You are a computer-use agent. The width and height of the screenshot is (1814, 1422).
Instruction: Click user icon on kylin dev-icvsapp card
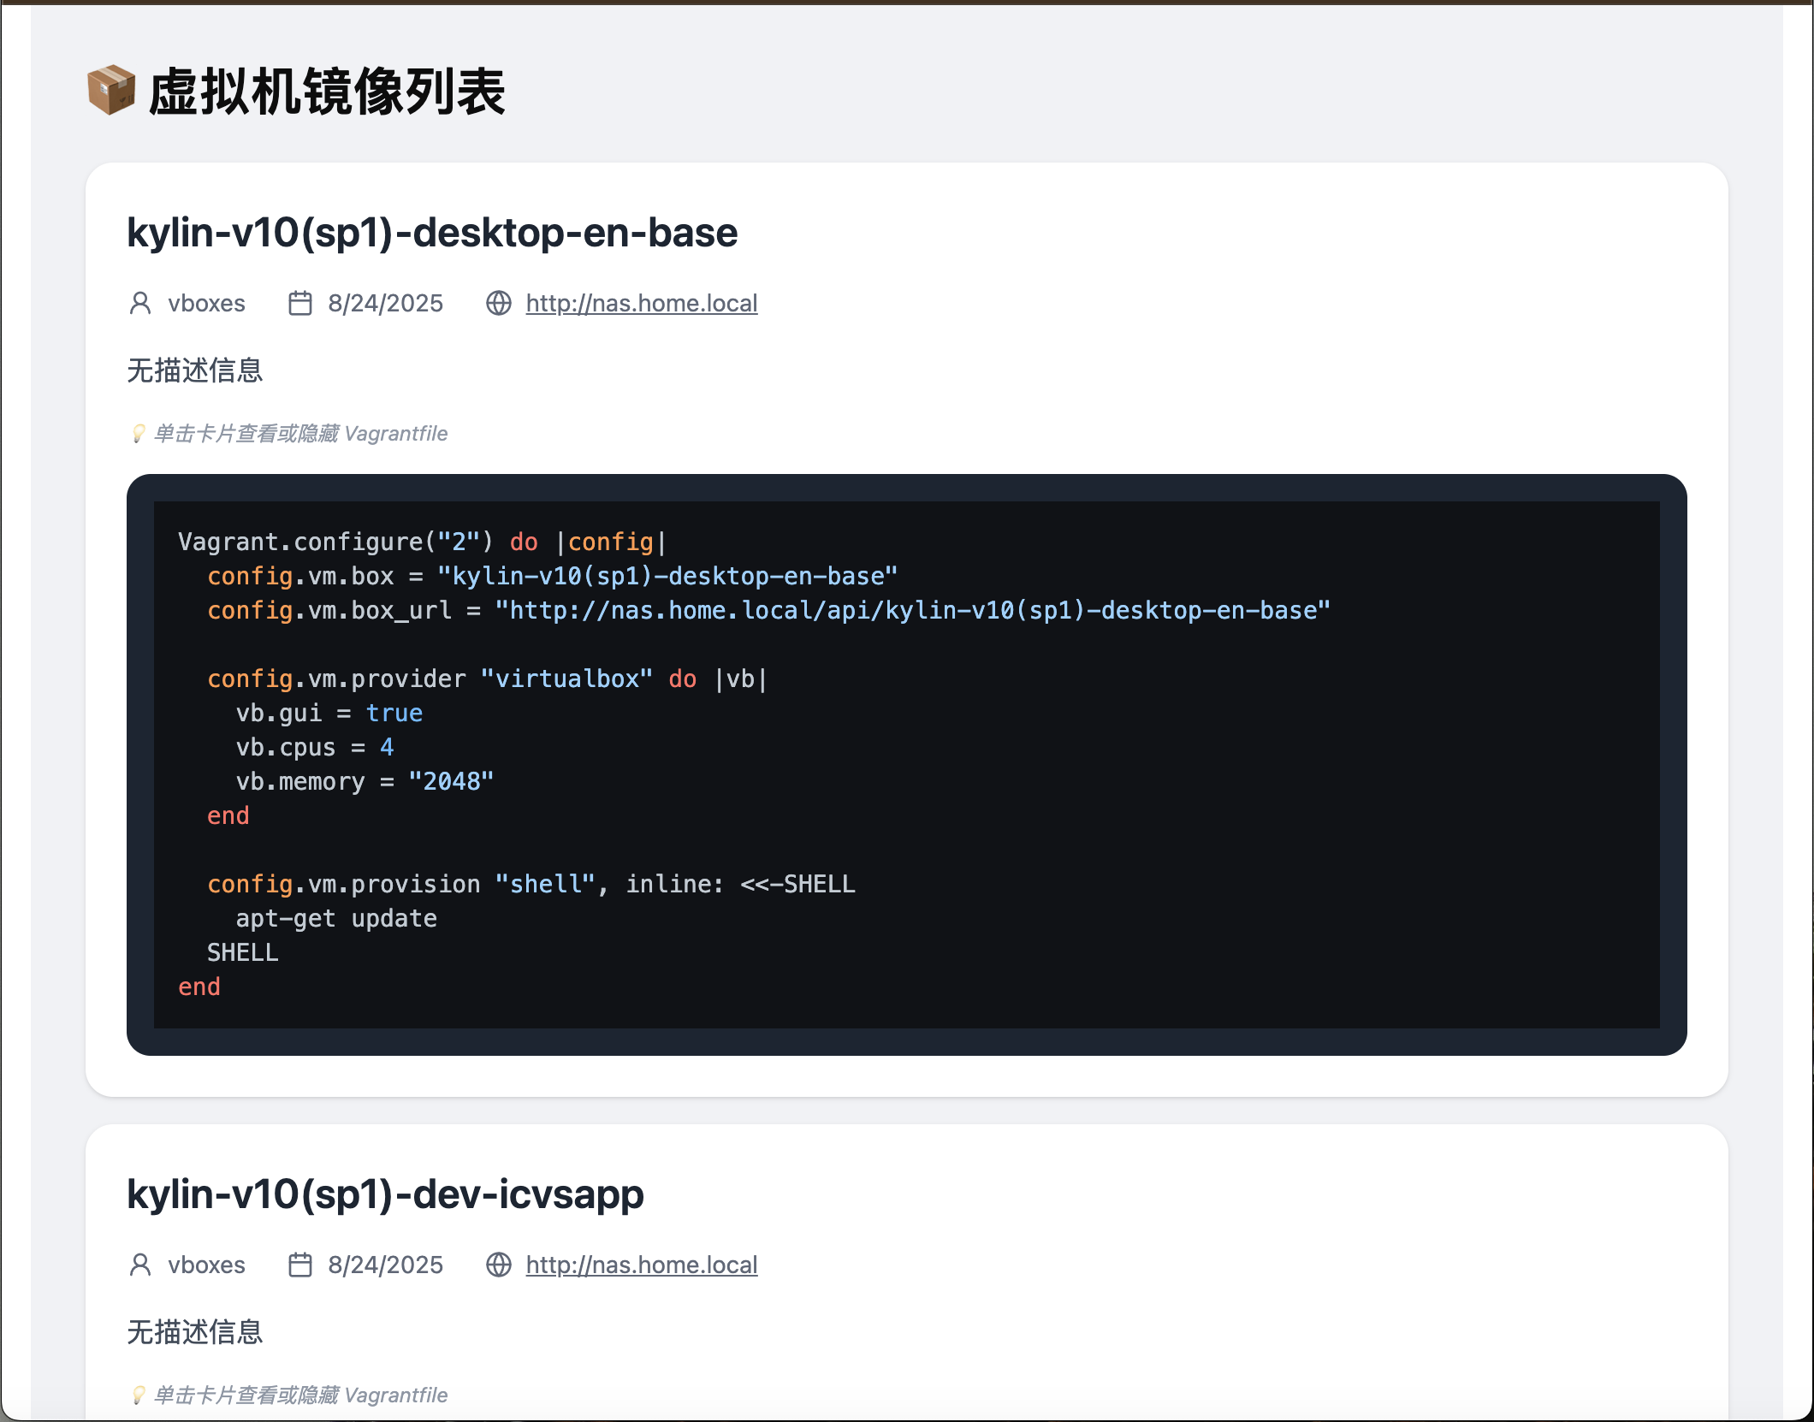coord(140,1265)
